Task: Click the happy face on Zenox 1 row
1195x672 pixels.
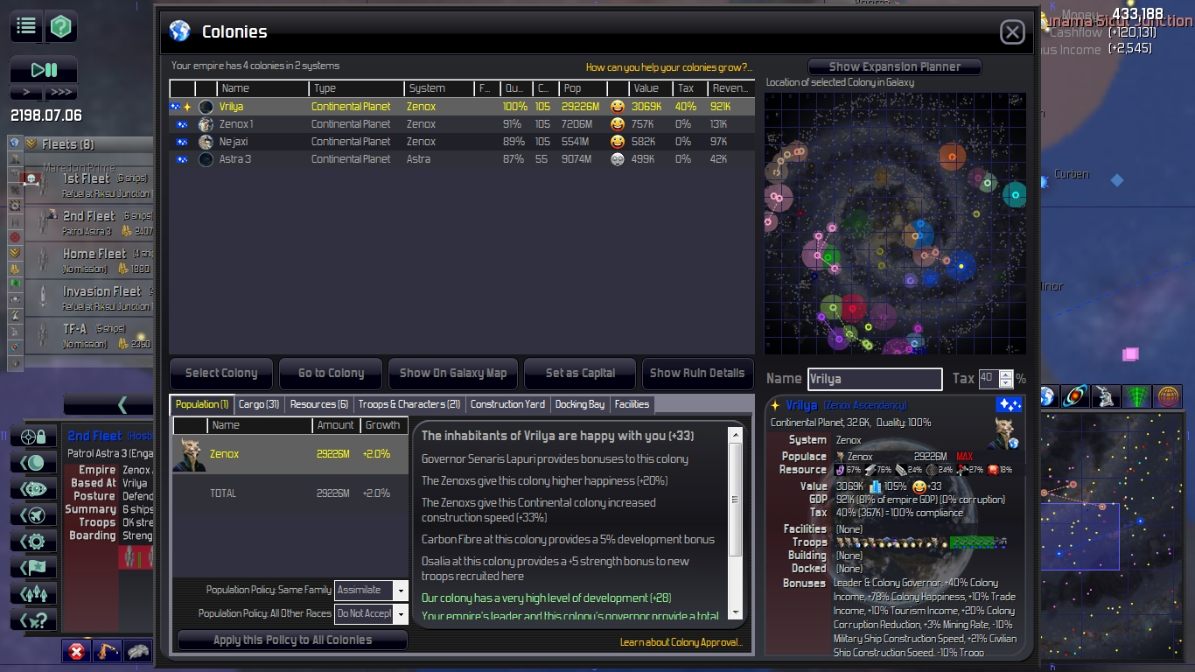Action: point(618,124)
